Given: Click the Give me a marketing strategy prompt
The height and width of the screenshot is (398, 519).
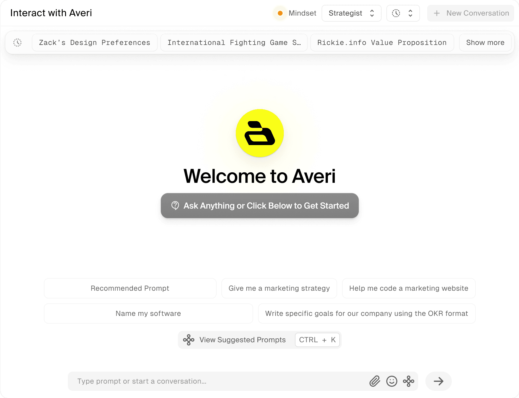Looking at the screenshot, I should pos(279,288).
